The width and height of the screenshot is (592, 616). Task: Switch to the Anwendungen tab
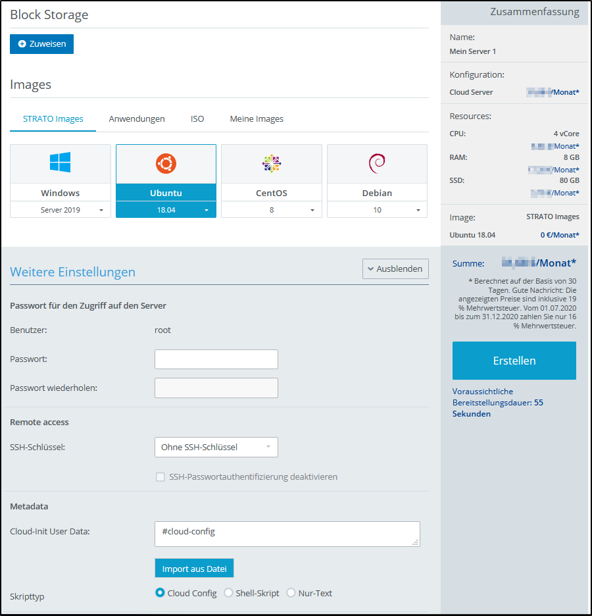[x=137, y=119]
